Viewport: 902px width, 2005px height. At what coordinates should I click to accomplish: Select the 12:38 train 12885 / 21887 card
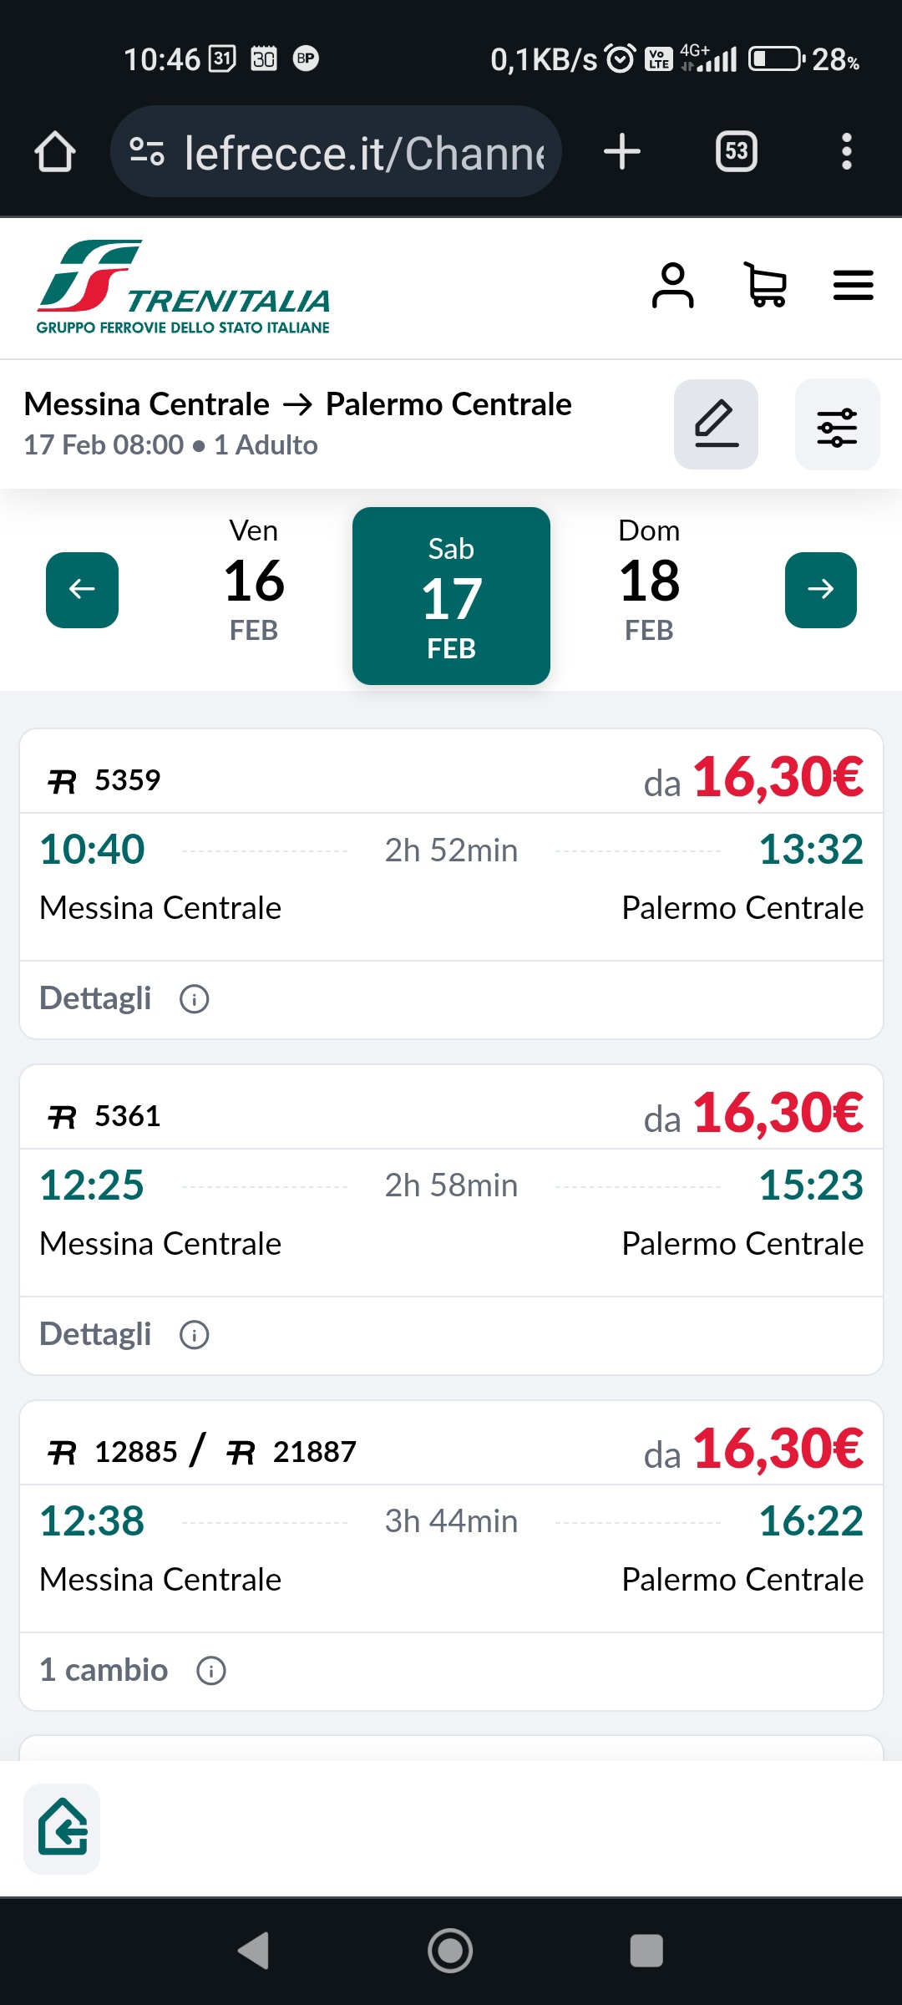(451, 1556)
